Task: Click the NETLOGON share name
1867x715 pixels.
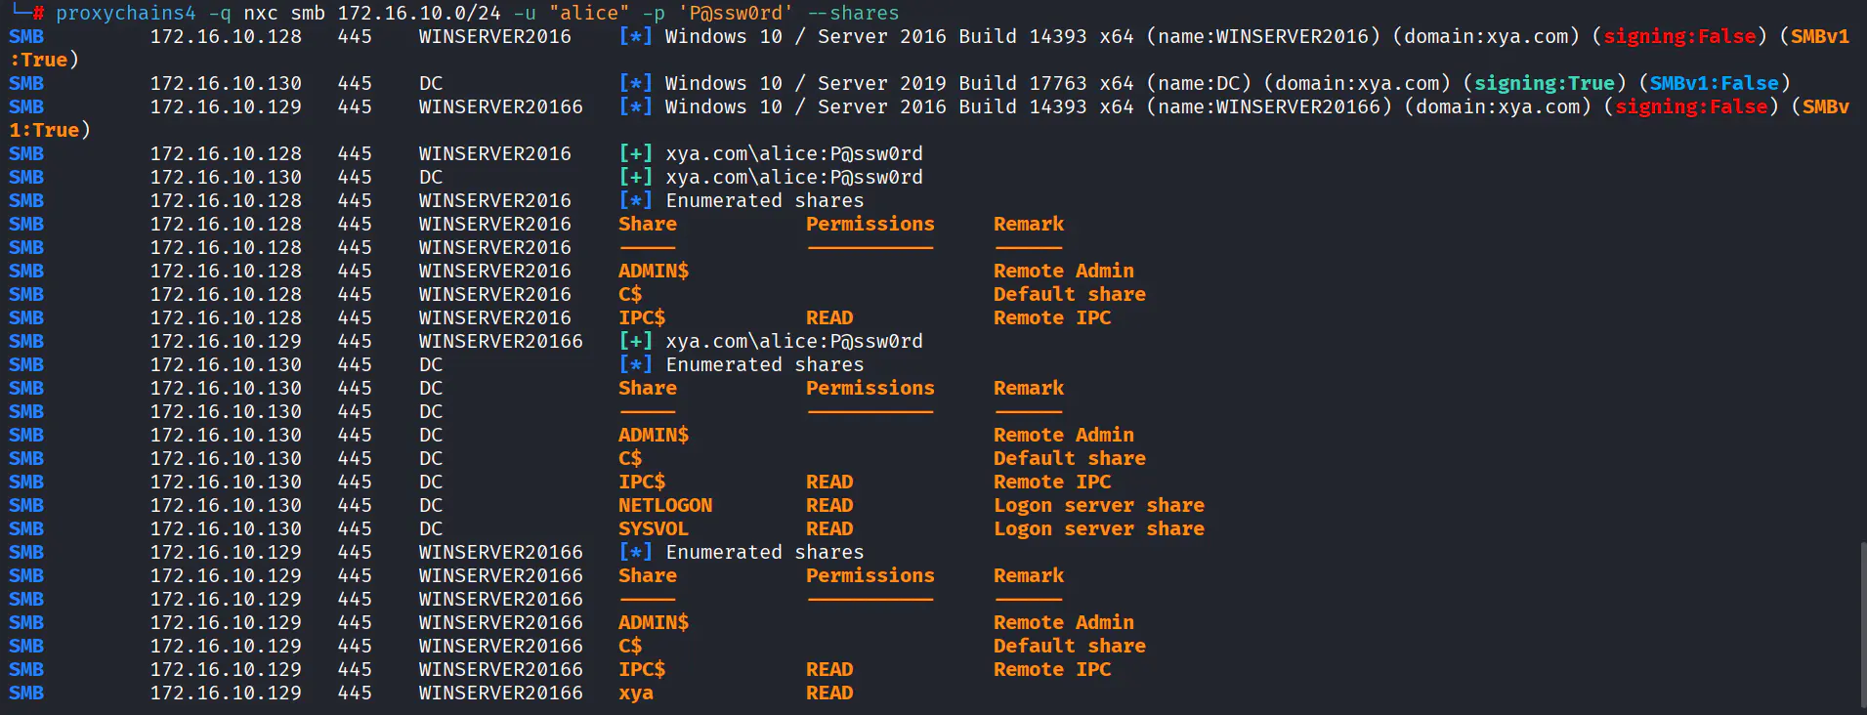Action: 664,505
